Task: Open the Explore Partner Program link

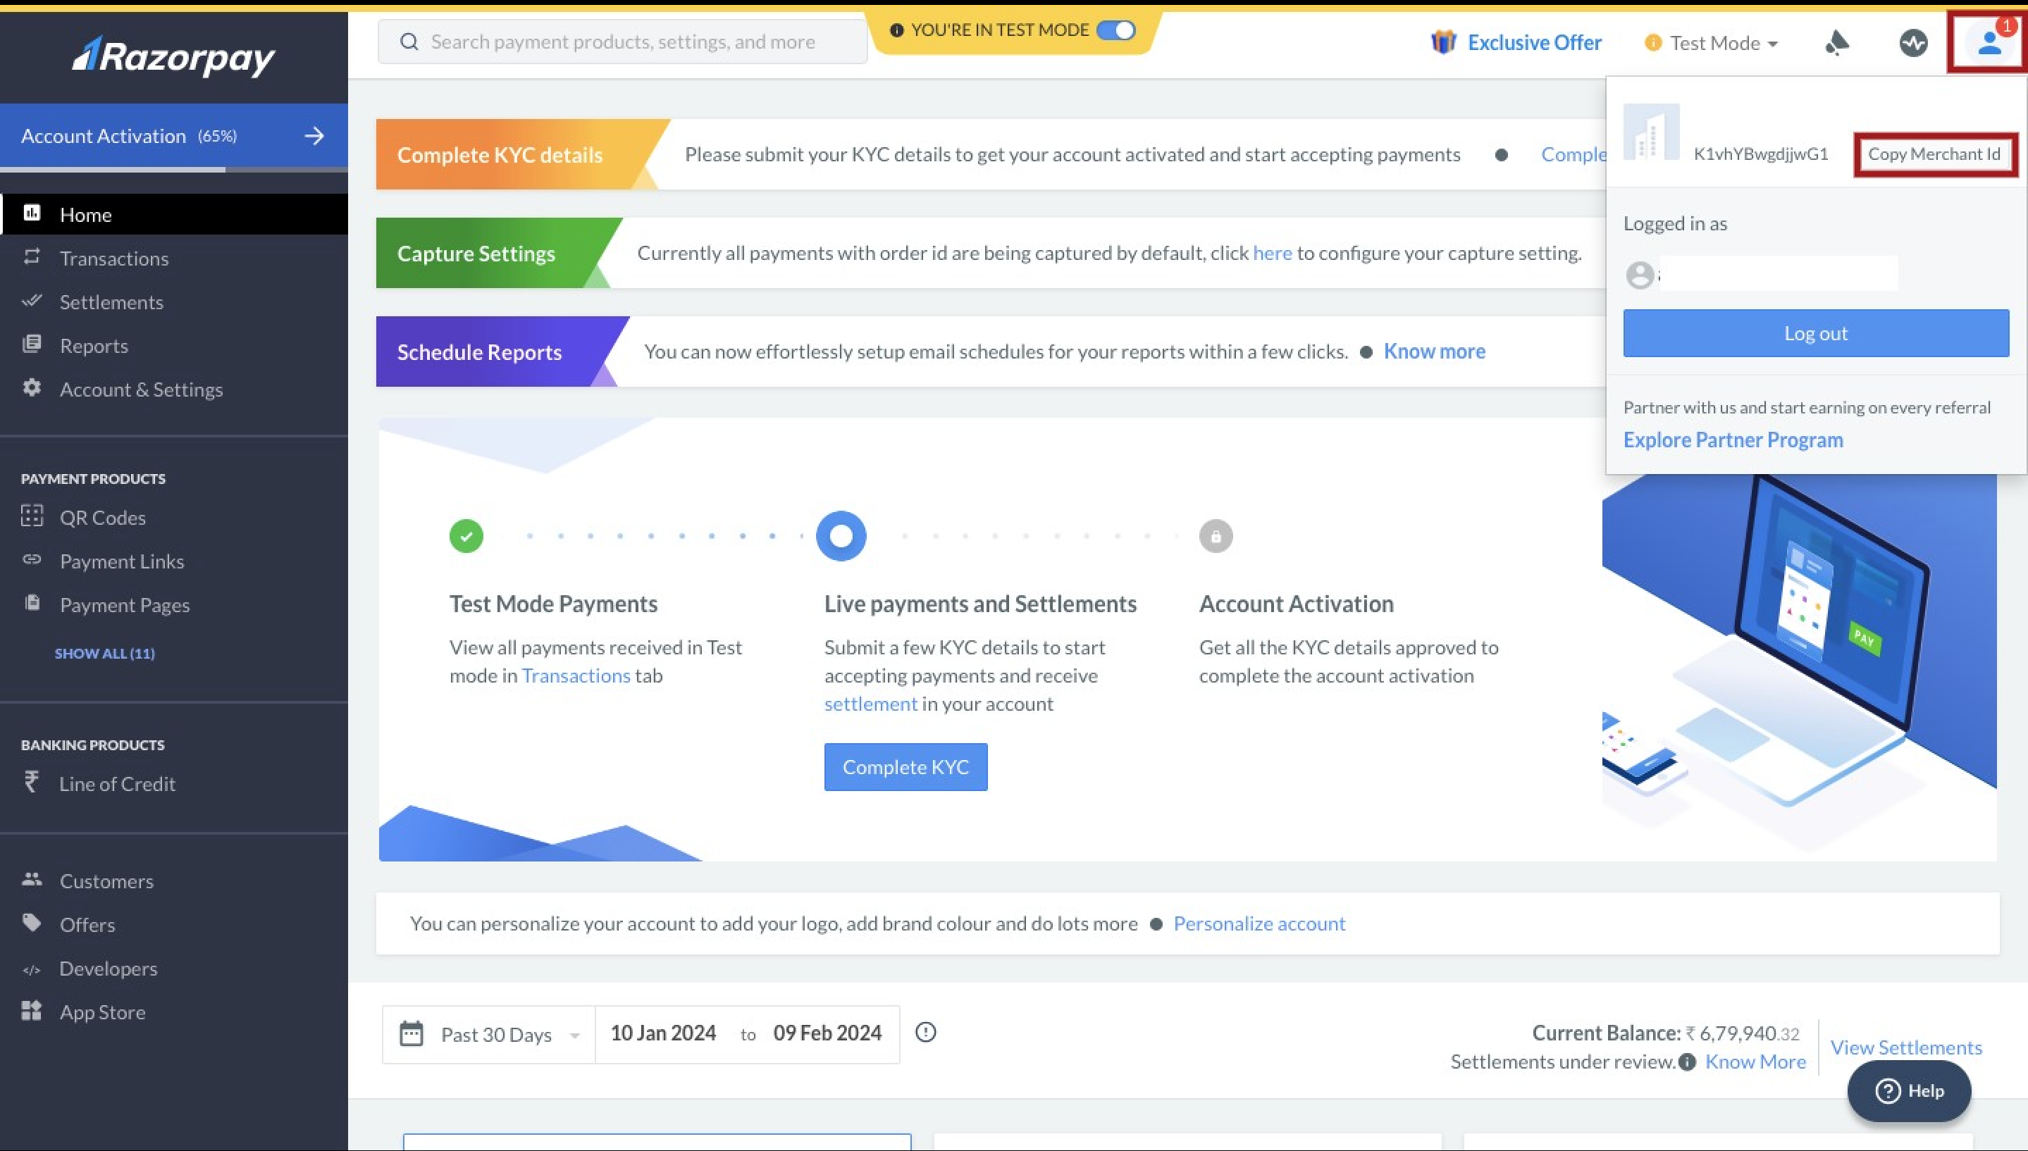Action: [1733, 440]
